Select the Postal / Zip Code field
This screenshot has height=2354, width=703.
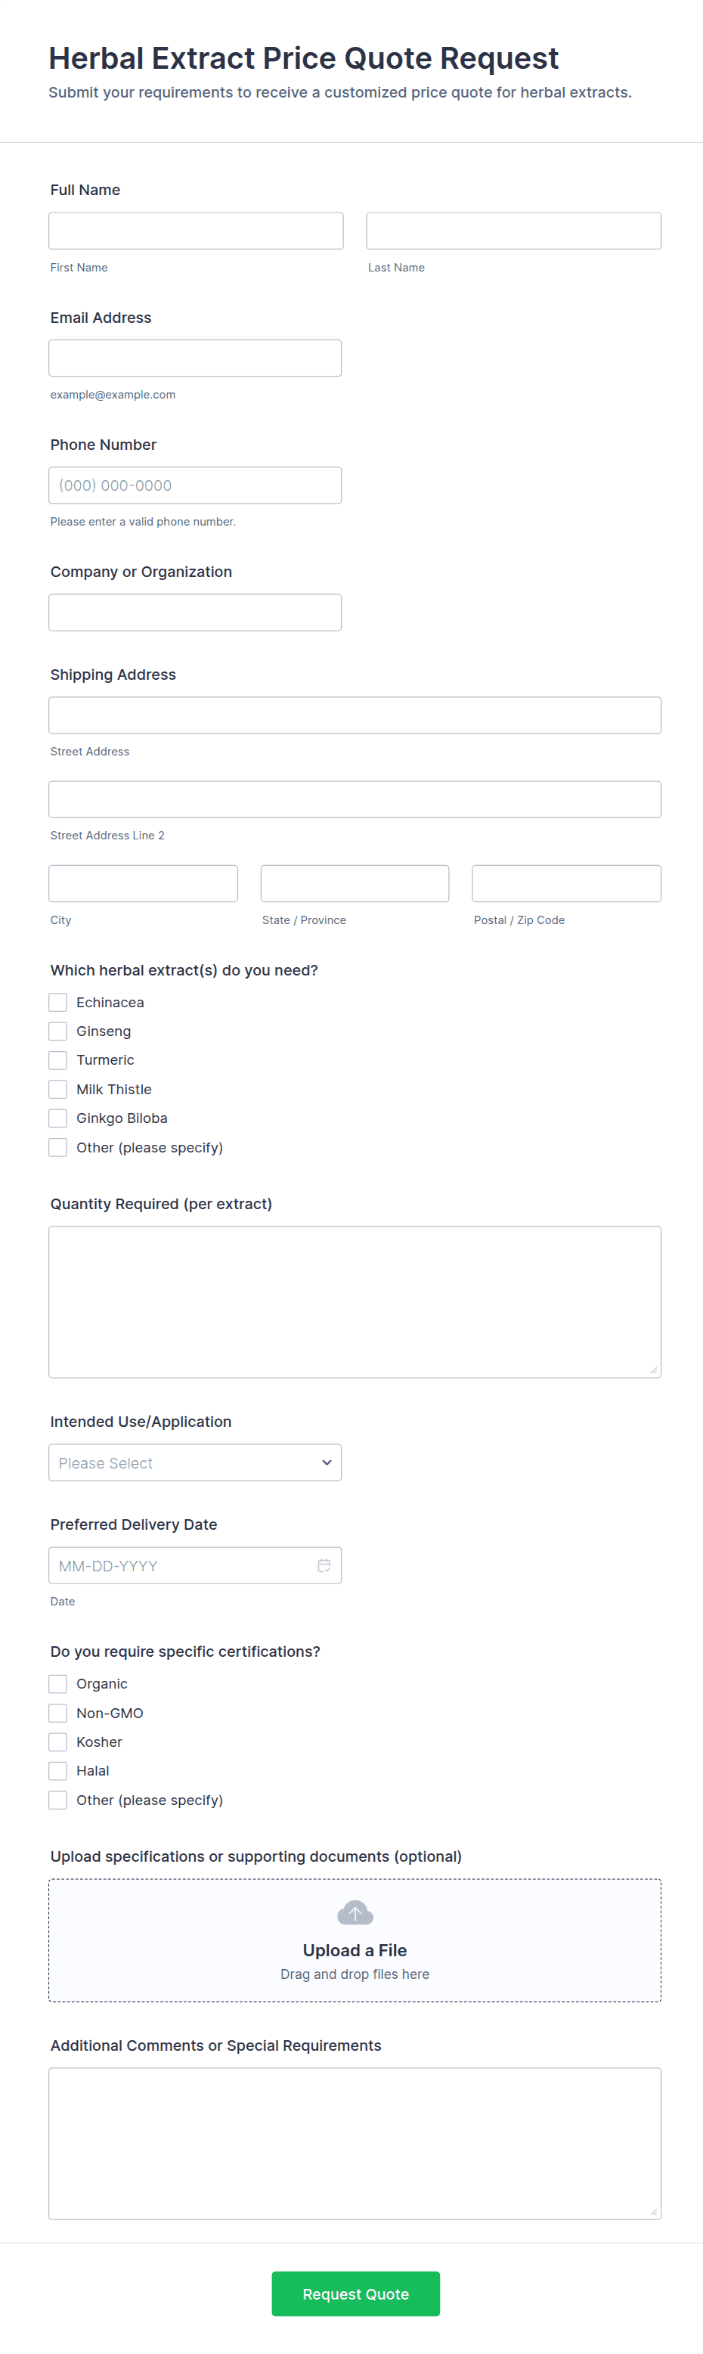(567, 884)
